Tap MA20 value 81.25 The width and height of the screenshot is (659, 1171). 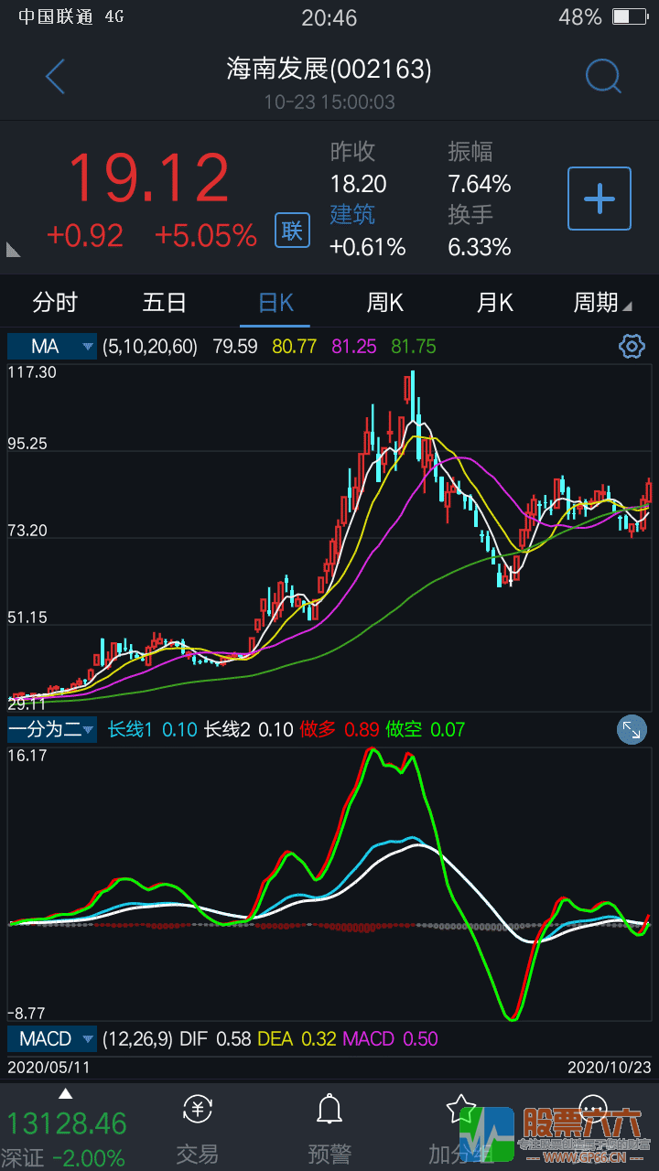click(x=353, y=347)
